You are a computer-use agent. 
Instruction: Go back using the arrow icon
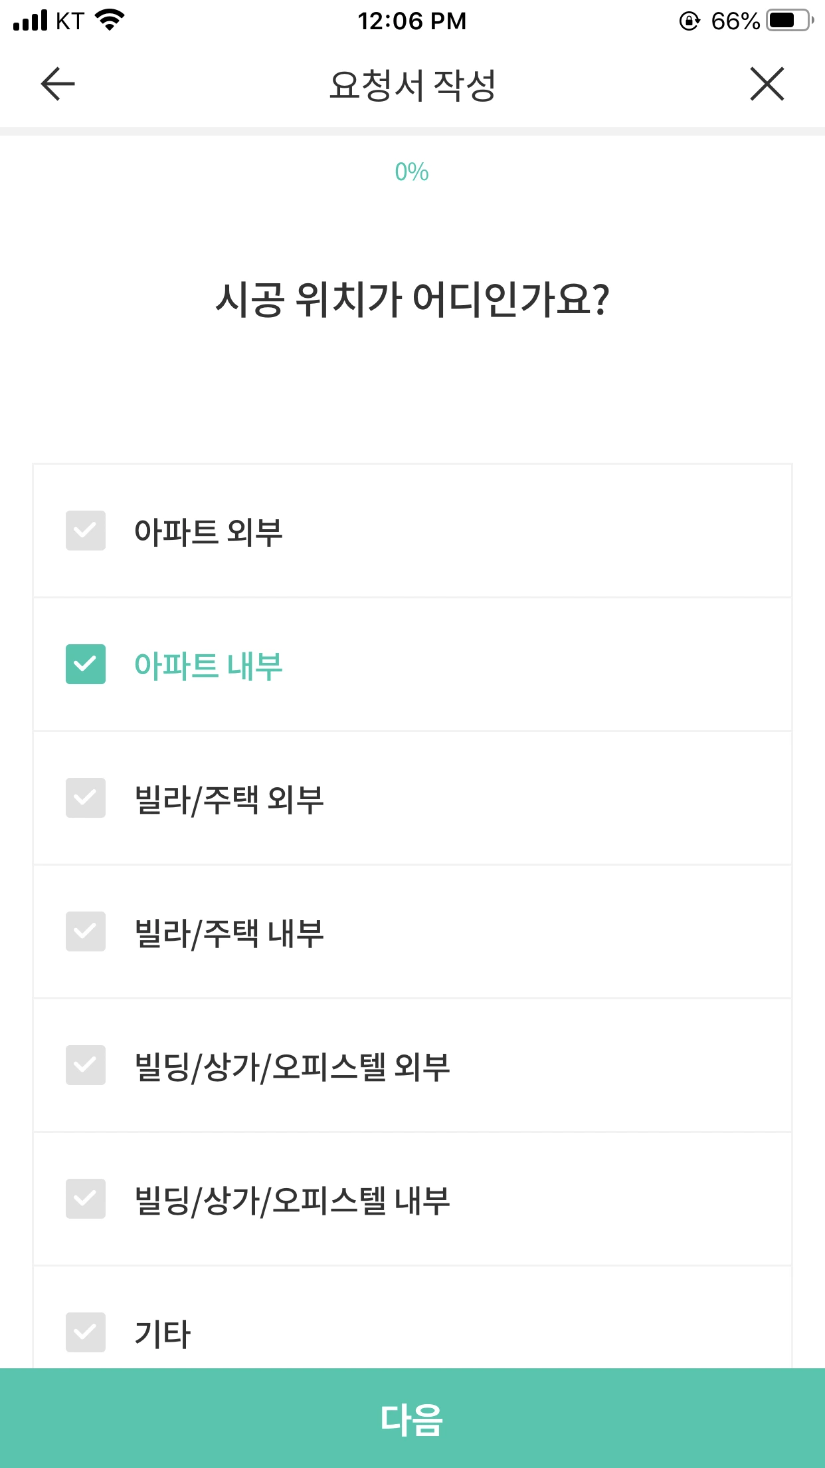pyautogui.click(x=58, y=84)
